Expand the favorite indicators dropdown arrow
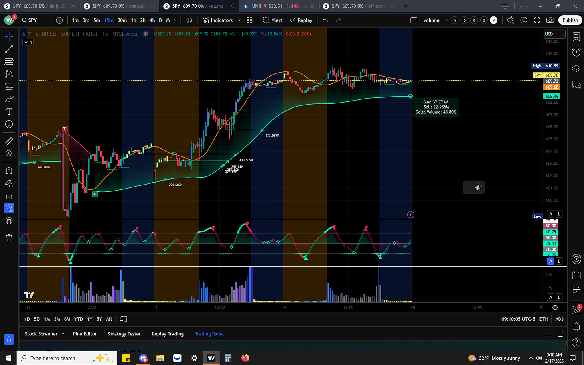The height and width of the screenshot is (365, 584). click(239, 20)
